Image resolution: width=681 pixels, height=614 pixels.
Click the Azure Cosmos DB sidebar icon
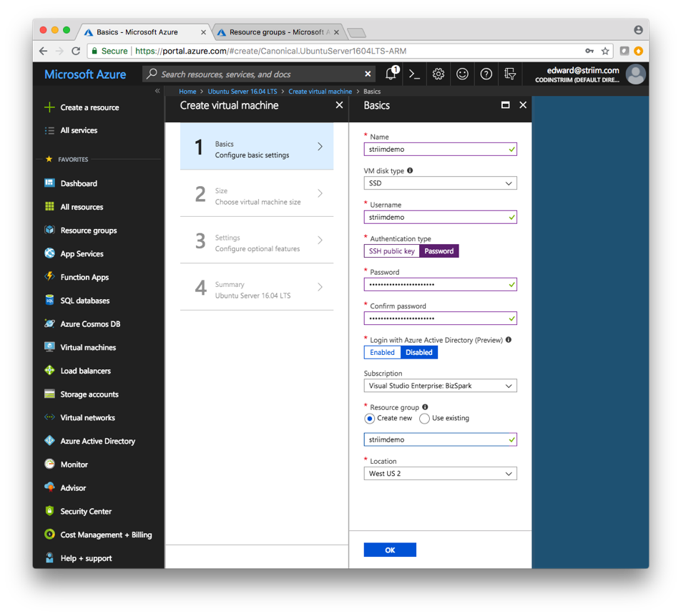(49, 323)
